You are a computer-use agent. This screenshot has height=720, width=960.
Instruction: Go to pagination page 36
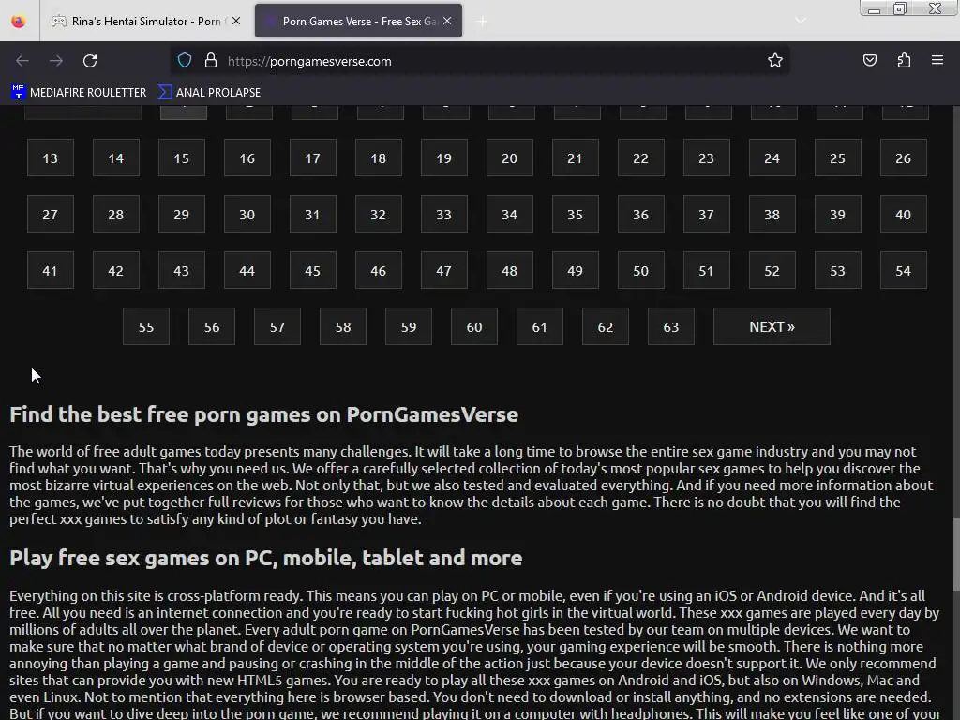(x=640, y=215)
